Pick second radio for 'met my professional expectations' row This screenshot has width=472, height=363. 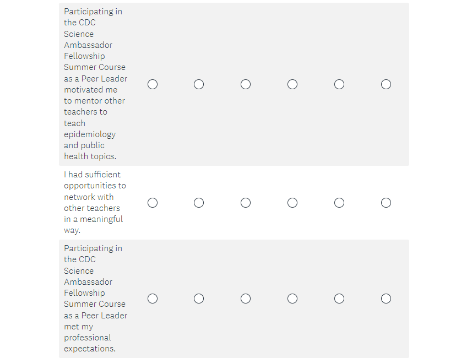(x=199, y=299)
